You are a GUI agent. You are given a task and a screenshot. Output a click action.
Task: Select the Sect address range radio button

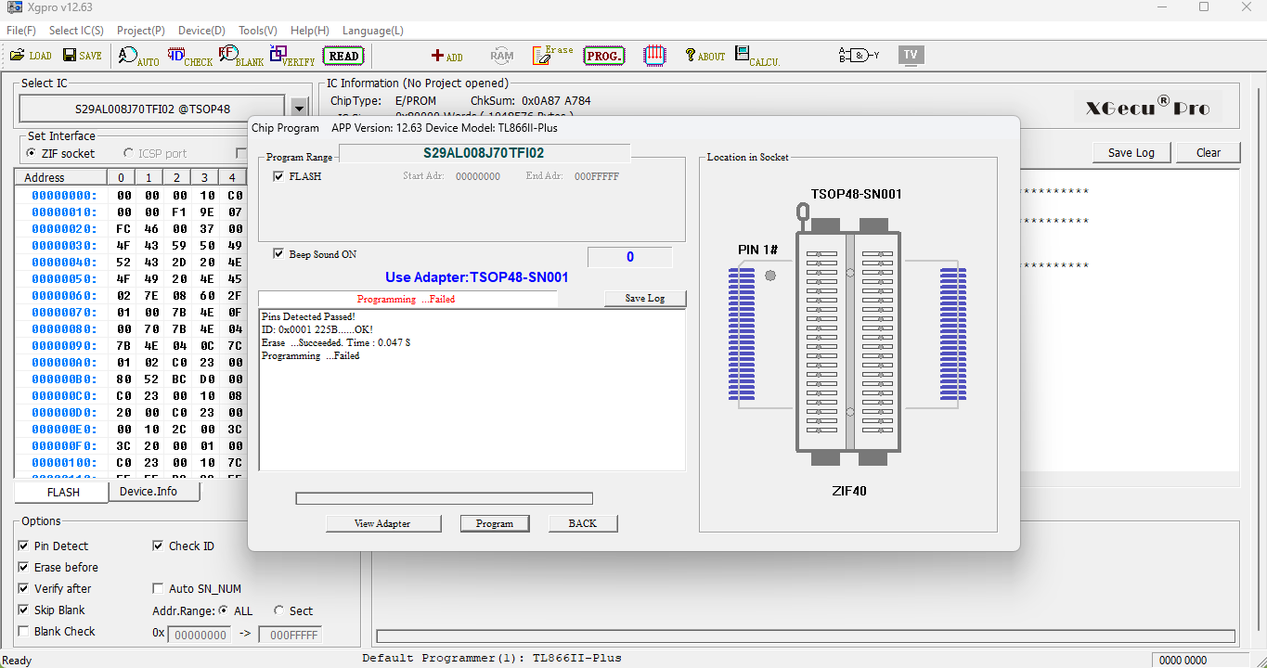[x=277, y=610]
